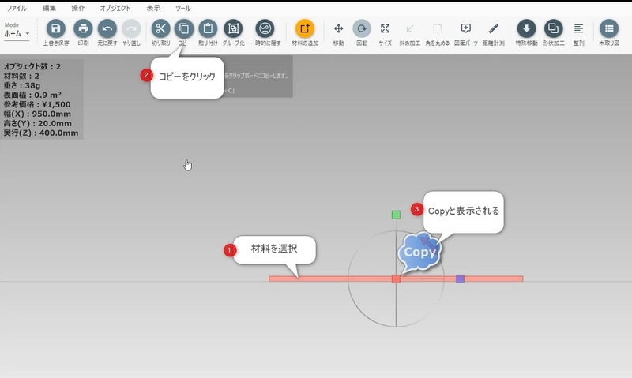Open the オブジェクト menu
This screenshot has height=378, width=632.
point(115,8)
